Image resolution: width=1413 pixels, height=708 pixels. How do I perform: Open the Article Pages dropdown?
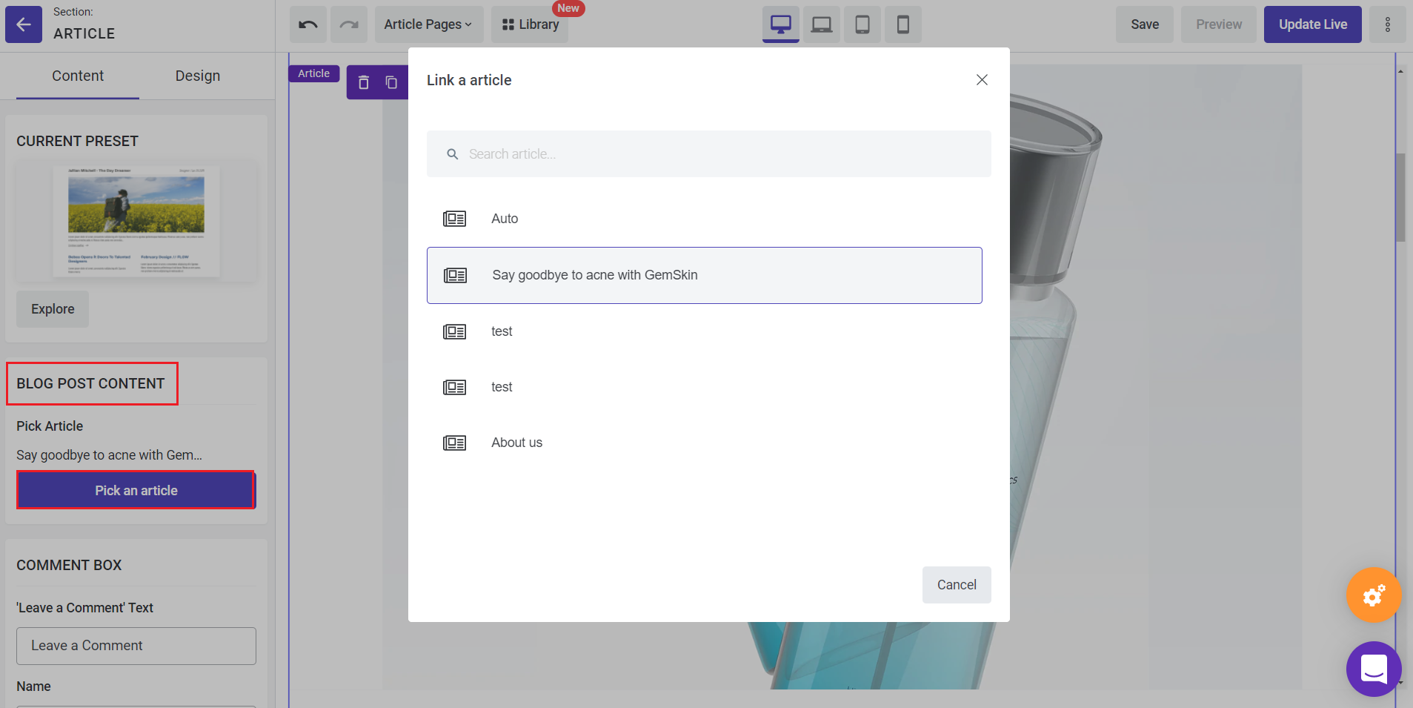coord(429,24)
